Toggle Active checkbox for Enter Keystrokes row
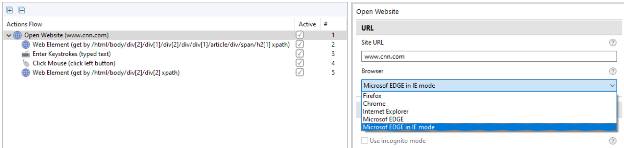Viewport: 624px width, 148px height. coord(299,54)
